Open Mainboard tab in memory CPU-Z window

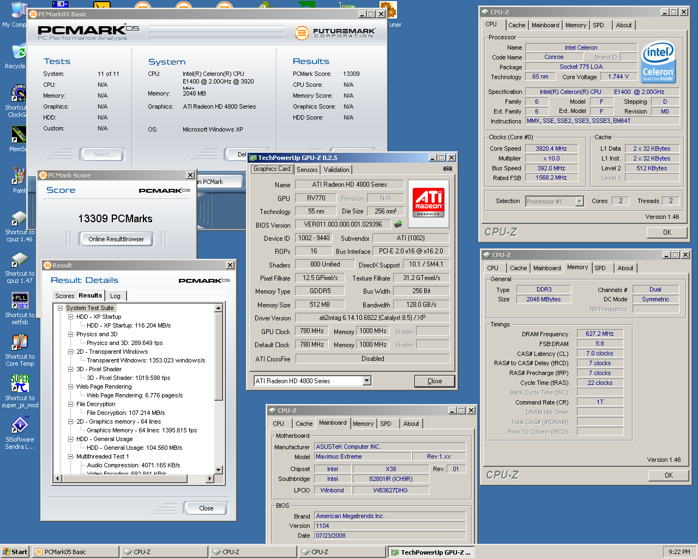click(x=547, y=268)
